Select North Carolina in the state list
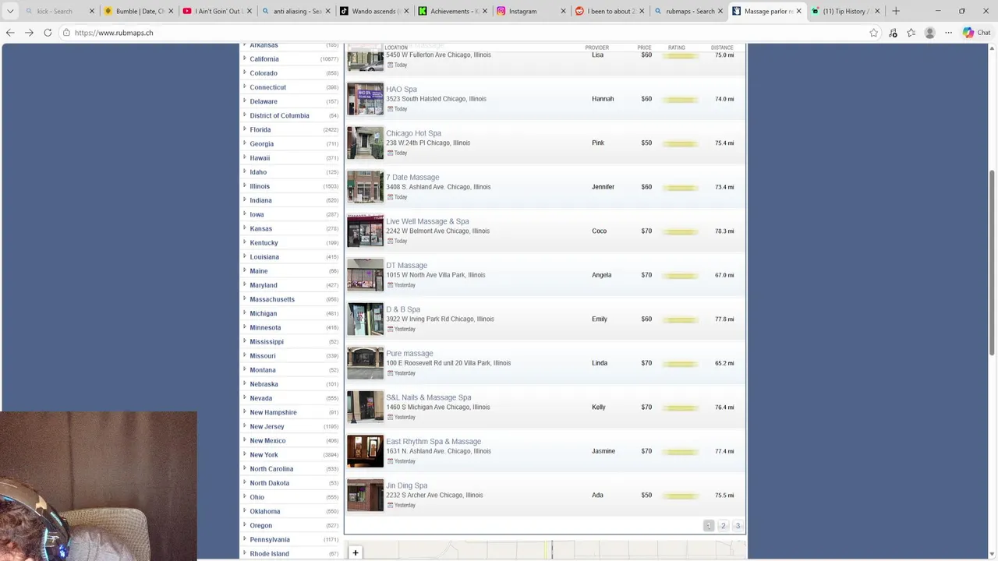 271,469
